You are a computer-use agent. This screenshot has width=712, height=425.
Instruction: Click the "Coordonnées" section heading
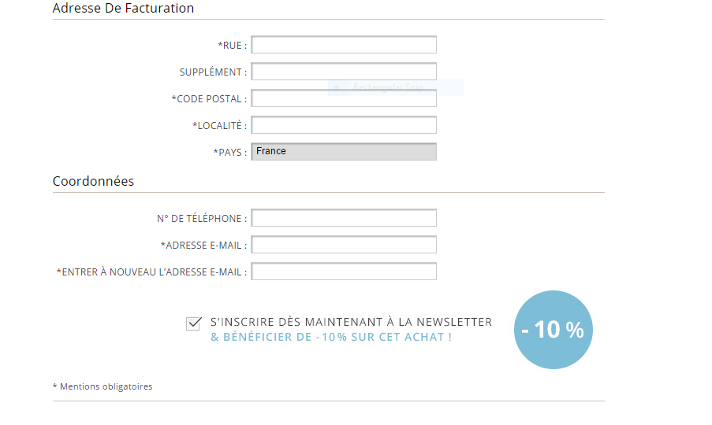93,181
